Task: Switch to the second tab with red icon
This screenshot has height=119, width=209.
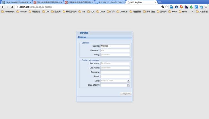Action: (x=48, y=2)
